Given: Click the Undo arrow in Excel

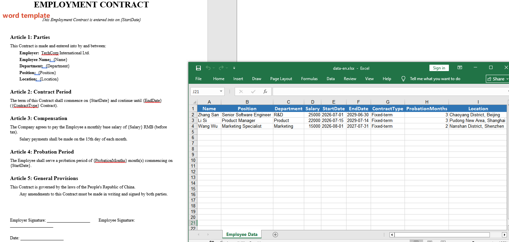Looking at the screenshot, I should point(208,68).
